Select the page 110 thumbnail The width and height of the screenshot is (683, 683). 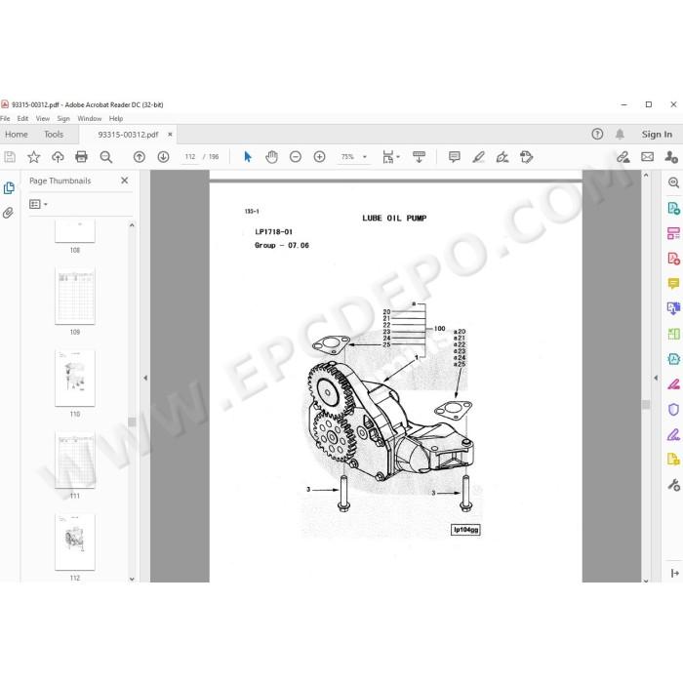[75, 379]
